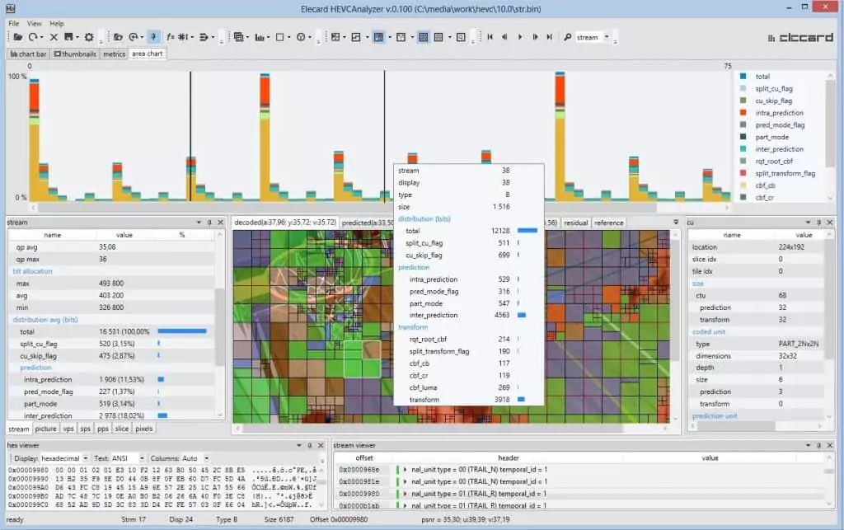Image resolution: width=844 pixels, height=530 pixels.
Task: Open a stream file with folder icon
Action: pyautogui.click(x=18, y=37)
